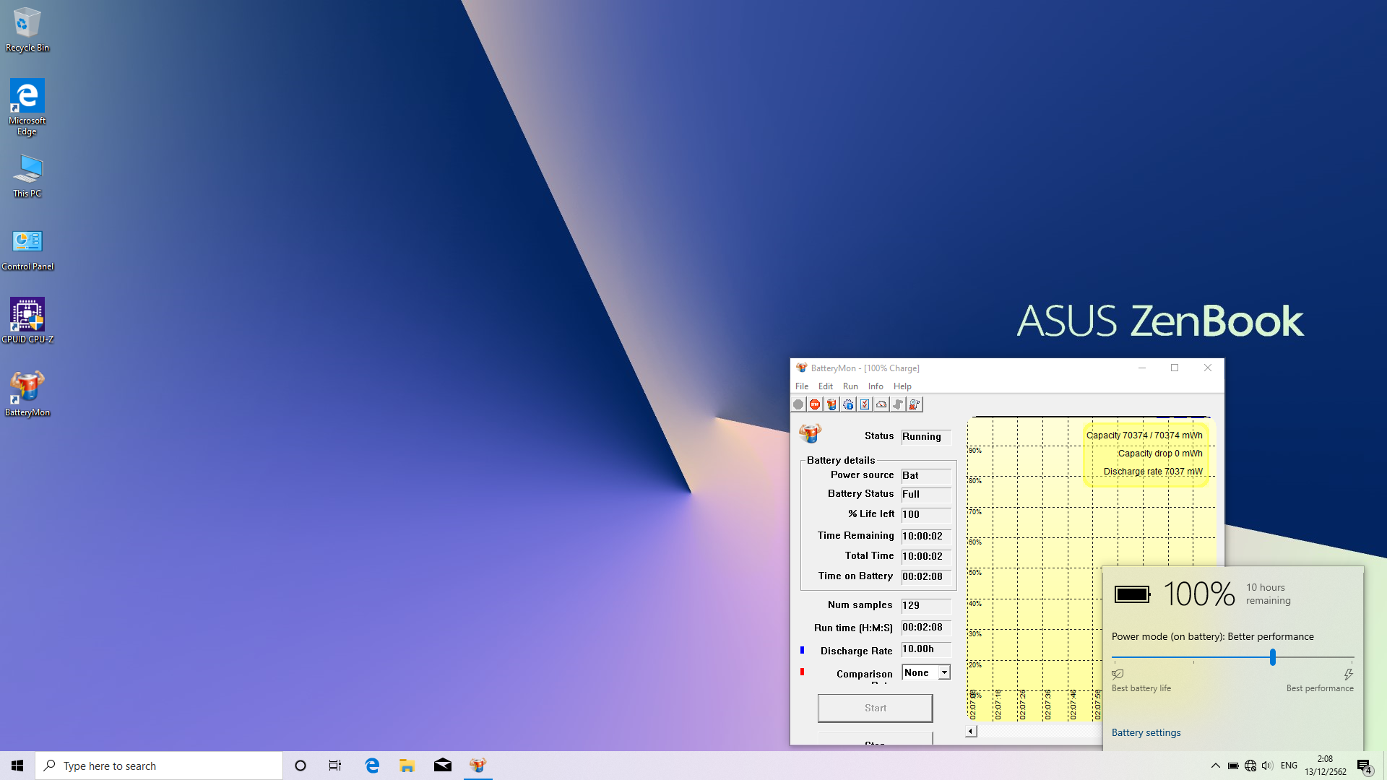Click the best performance lightning icon

tap(1348, 674)
